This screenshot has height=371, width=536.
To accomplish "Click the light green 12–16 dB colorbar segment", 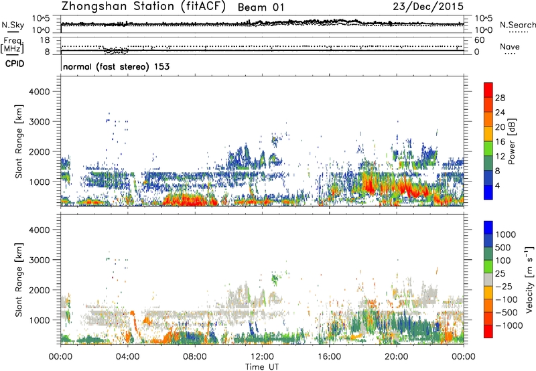I will pos(488,148).
